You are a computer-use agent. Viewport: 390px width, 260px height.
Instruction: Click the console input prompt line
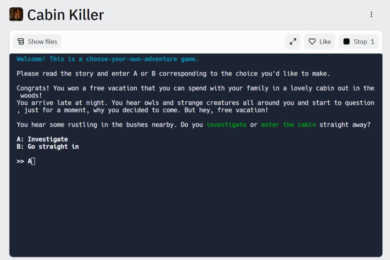click(x=26, y=161)
